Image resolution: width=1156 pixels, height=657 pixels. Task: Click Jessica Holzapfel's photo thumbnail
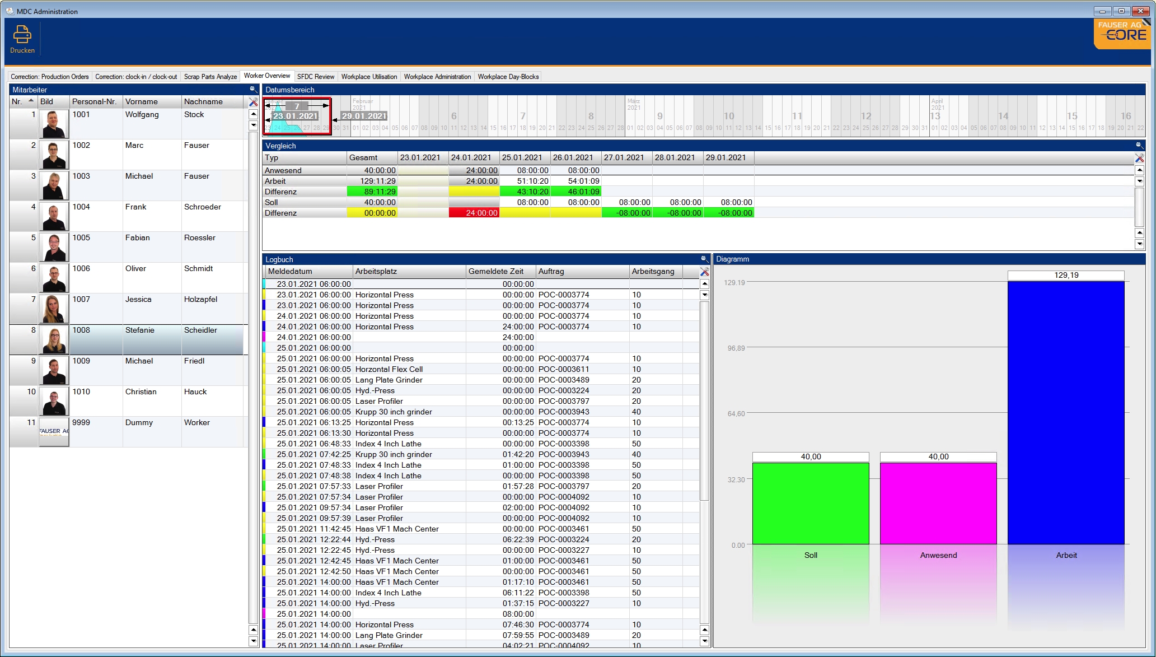point(54,309)
